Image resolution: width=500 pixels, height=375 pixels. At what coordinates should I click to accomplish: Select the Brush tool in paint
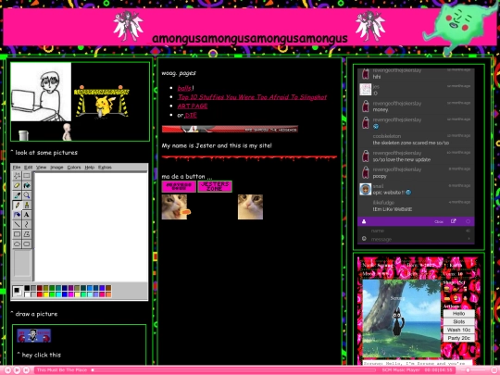pyautogui.click(x=27, y=205)
